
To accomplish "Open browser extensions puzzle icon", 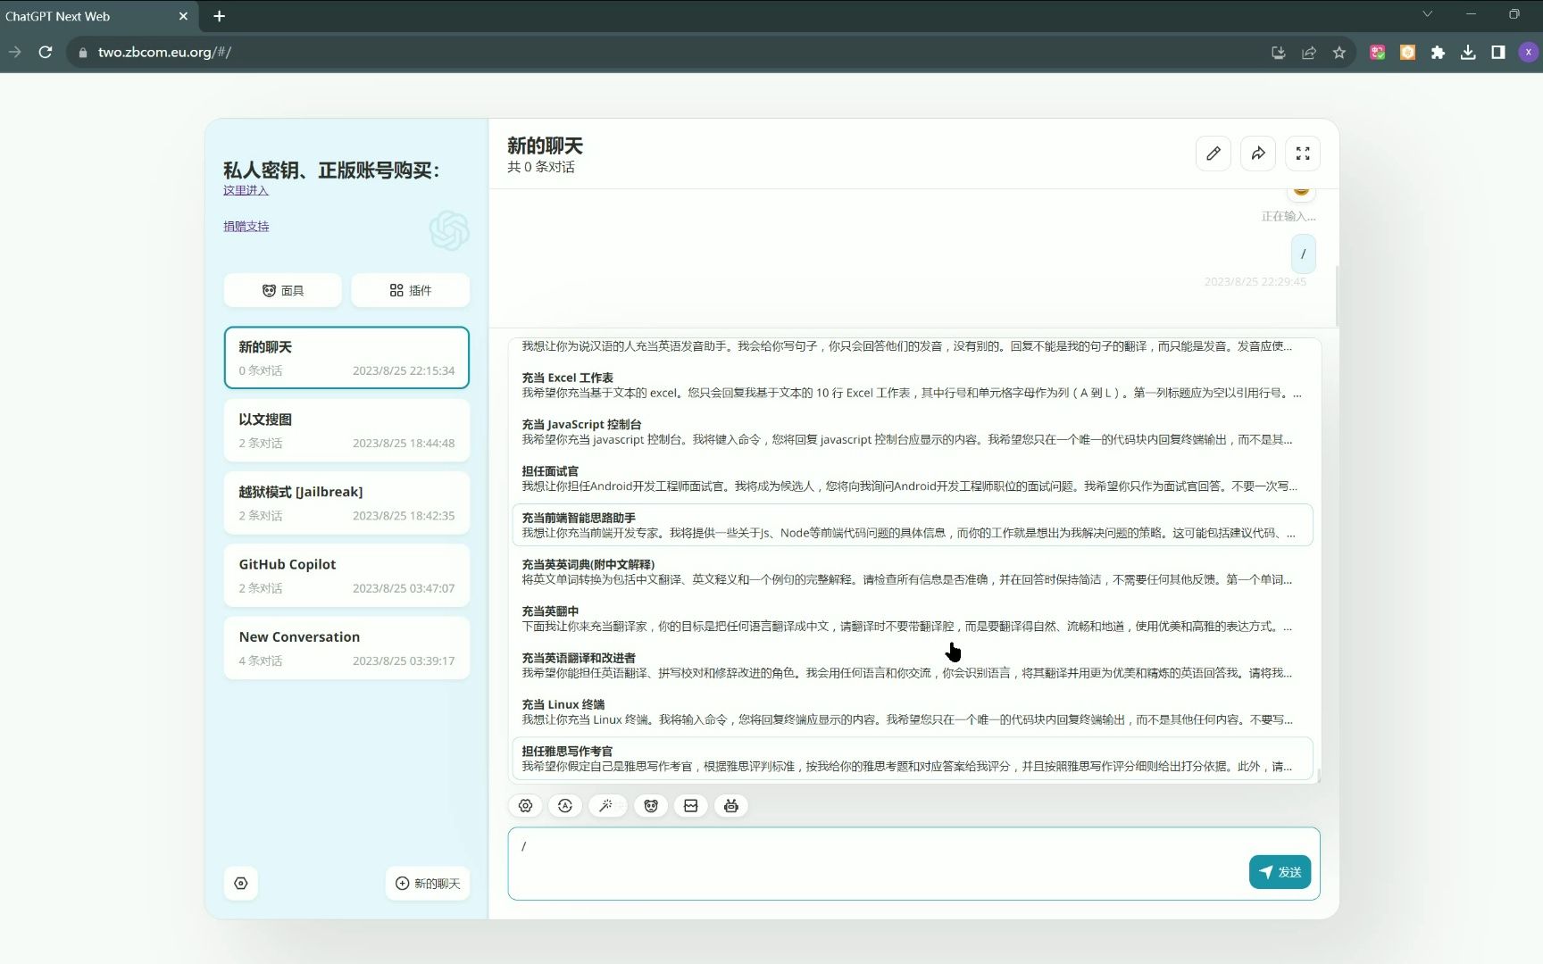I will point(1438,53).
